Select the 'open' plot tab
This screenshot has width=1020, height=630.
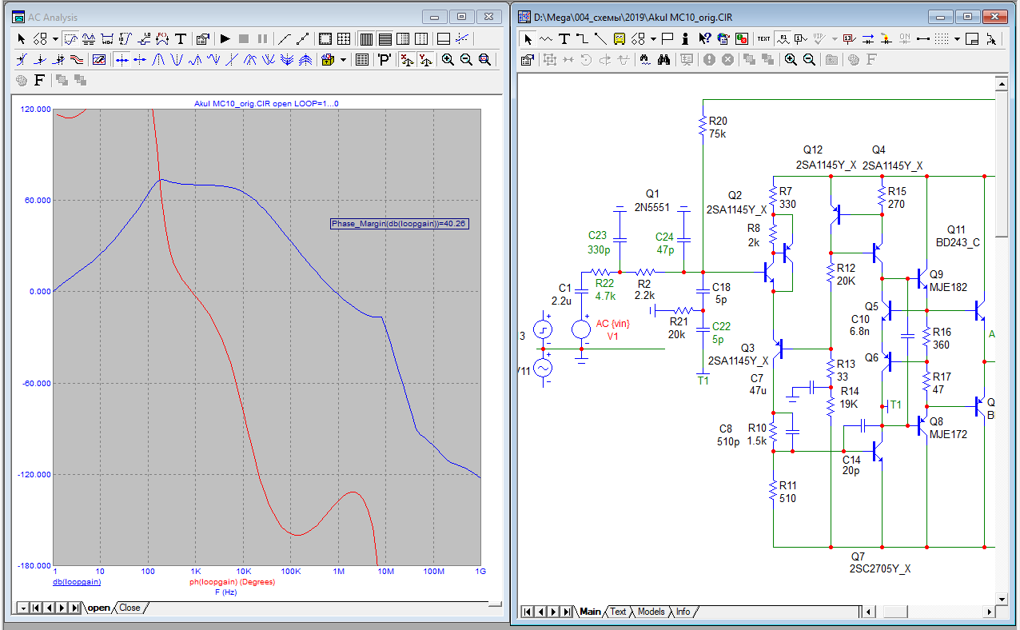(99, 608)
